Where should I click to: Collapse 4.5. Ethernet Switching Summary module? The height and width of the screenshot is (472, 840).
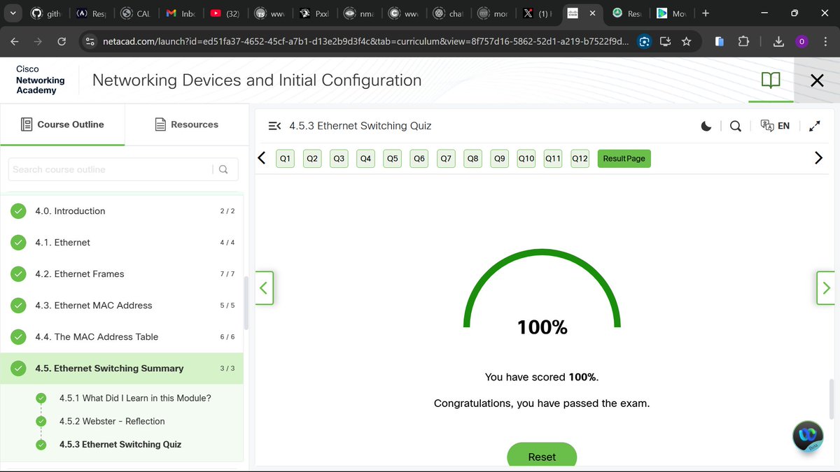pyautogui.click(x=122, y=369)
